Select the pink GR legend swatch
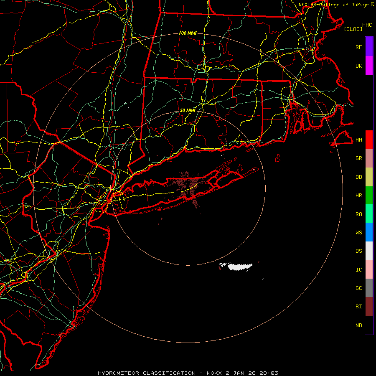The width and height of the screenshot is (376, 376). (x=369, y=158)
